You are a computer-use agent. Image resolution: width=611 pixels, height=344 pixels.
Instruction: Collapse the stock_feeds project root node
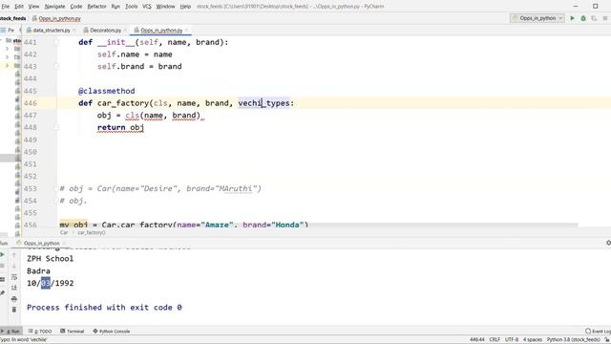[x=1, y=40]
